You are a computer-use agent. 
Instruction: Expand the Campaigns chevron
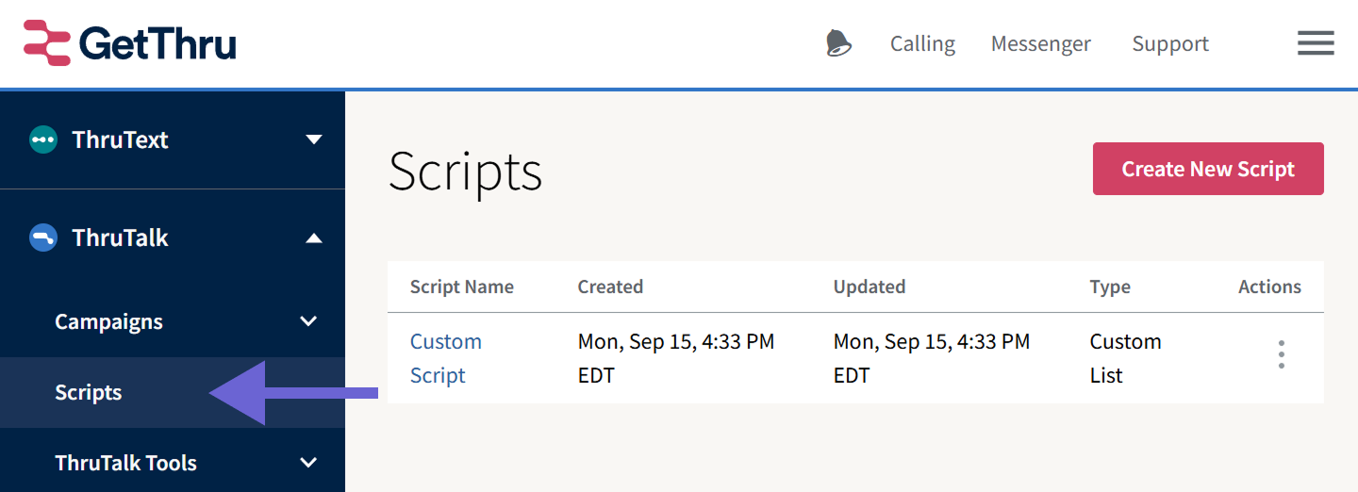tap(308, 321)
